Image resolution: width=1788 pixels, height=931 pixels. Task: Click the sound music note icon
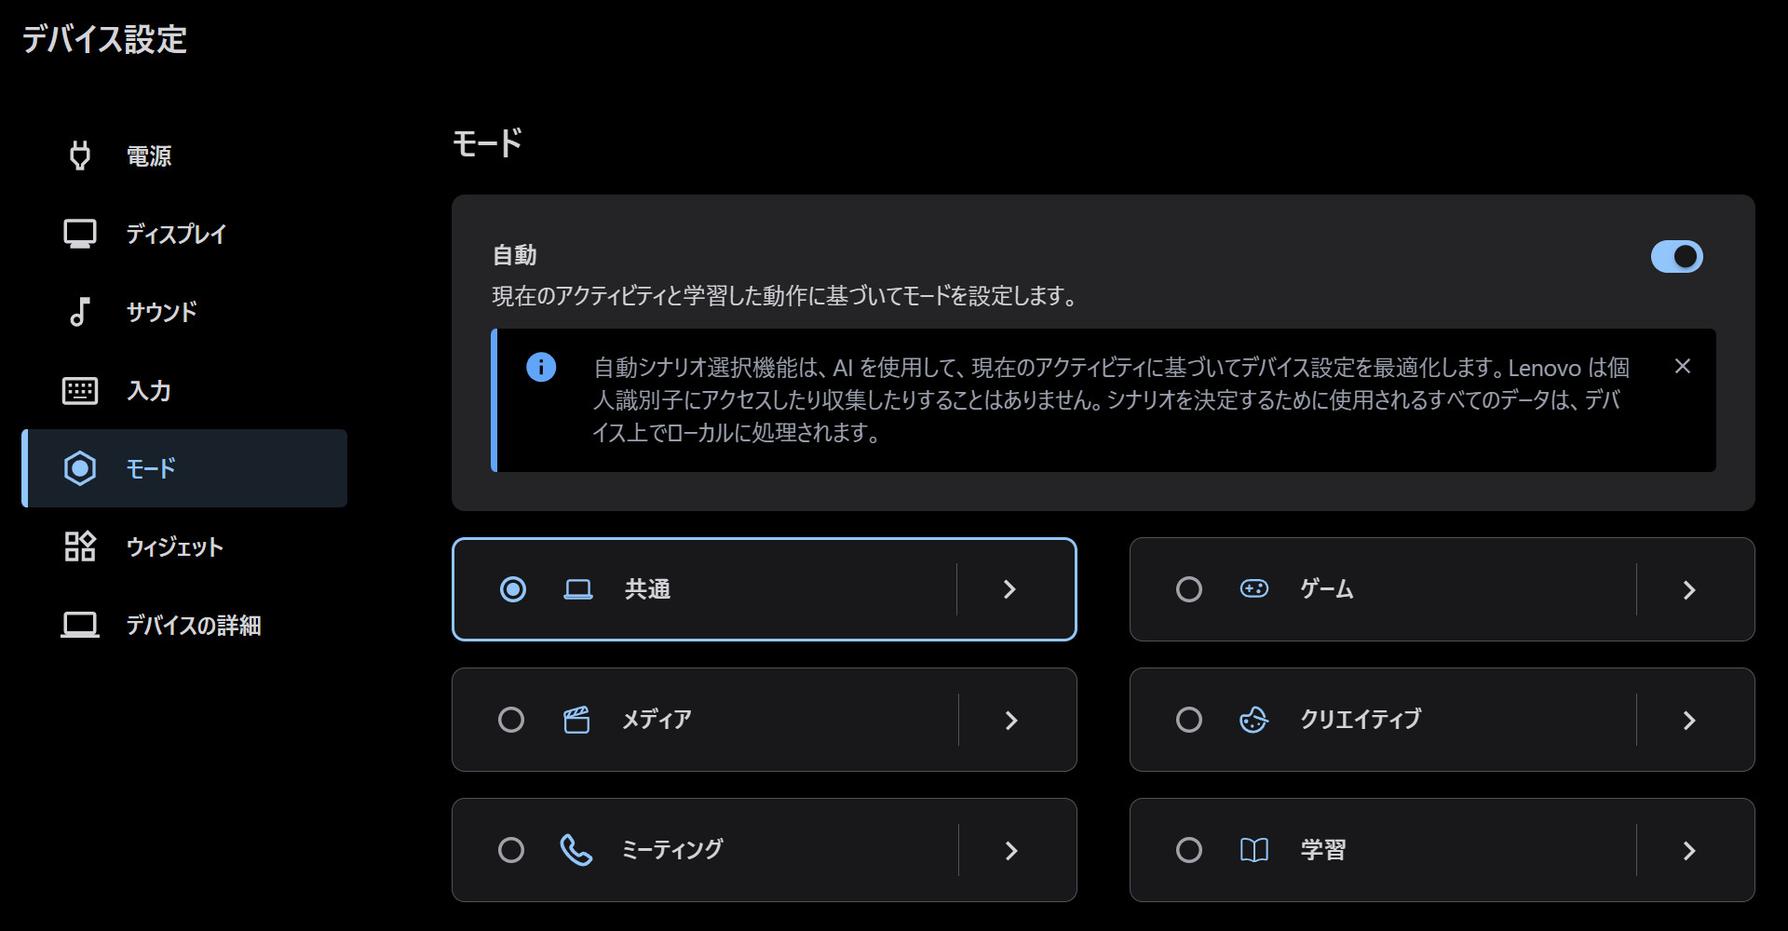point(80,312)
